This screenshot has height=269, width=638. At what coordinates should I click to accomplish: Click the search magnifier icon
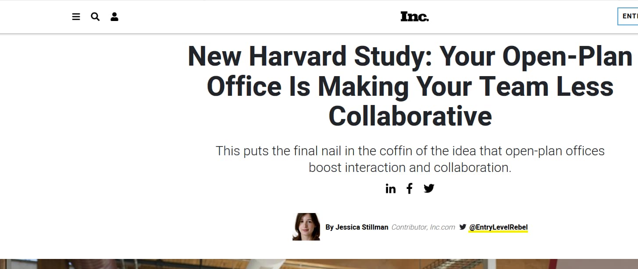pyautogui.click(x=95, y=17)
